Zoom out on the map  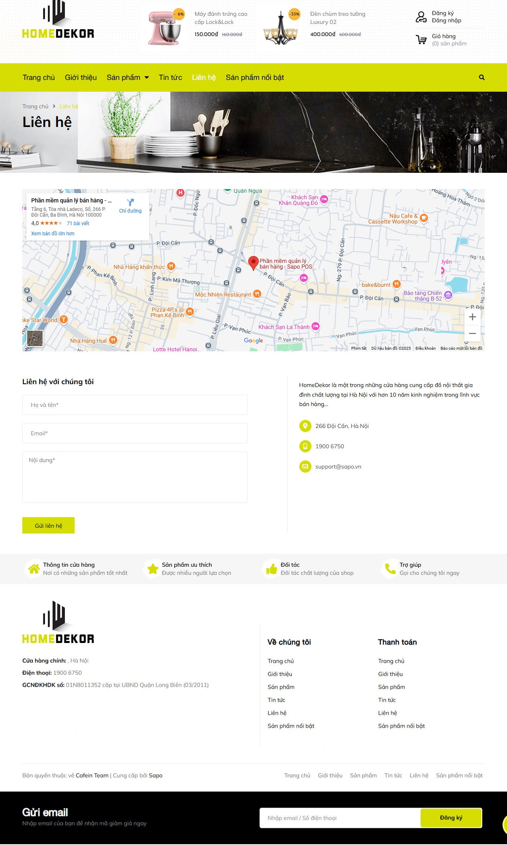[472, 333]
